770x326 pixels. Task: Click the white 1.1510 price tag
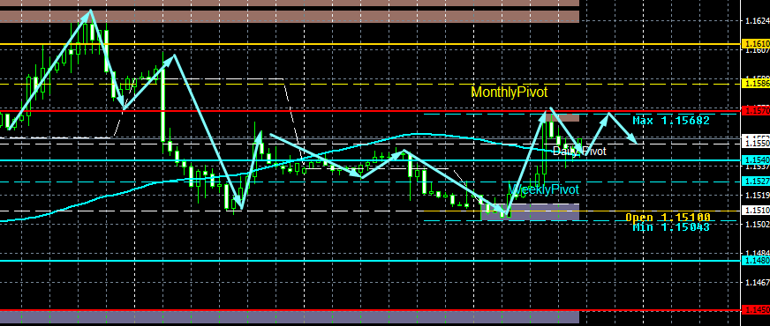tap(756, 211)
